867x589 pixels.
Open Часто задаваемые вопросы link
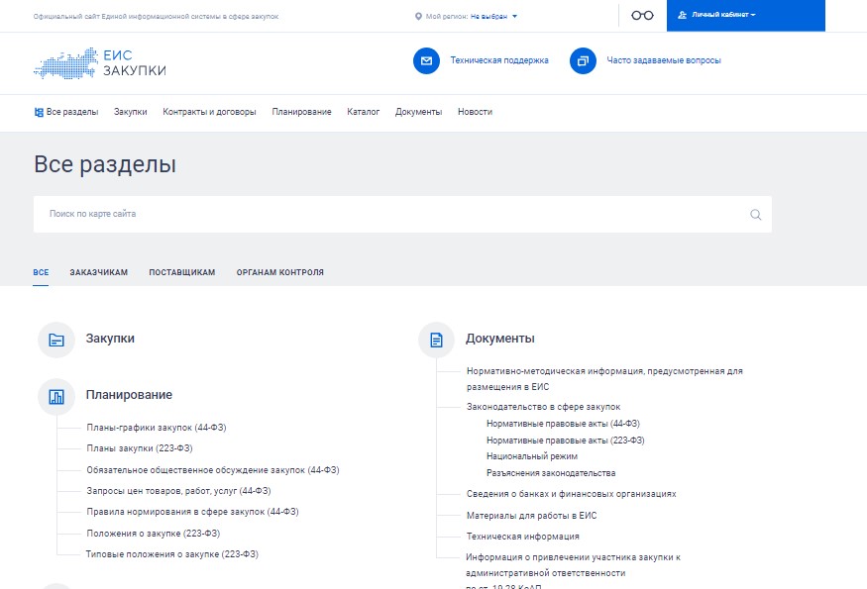pos(664,60)
